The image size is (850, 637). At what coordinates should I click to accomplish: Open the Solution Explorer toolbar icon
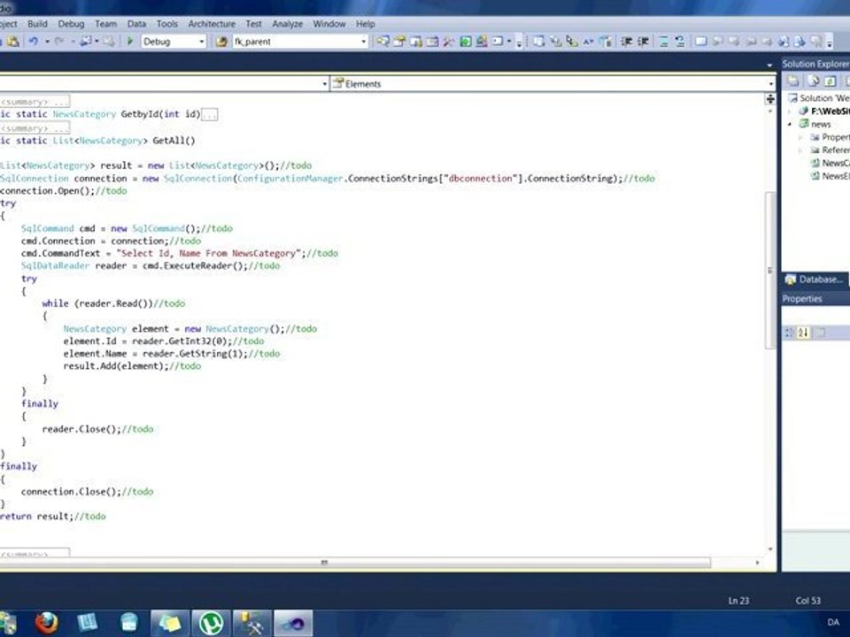tap(382, 42)
